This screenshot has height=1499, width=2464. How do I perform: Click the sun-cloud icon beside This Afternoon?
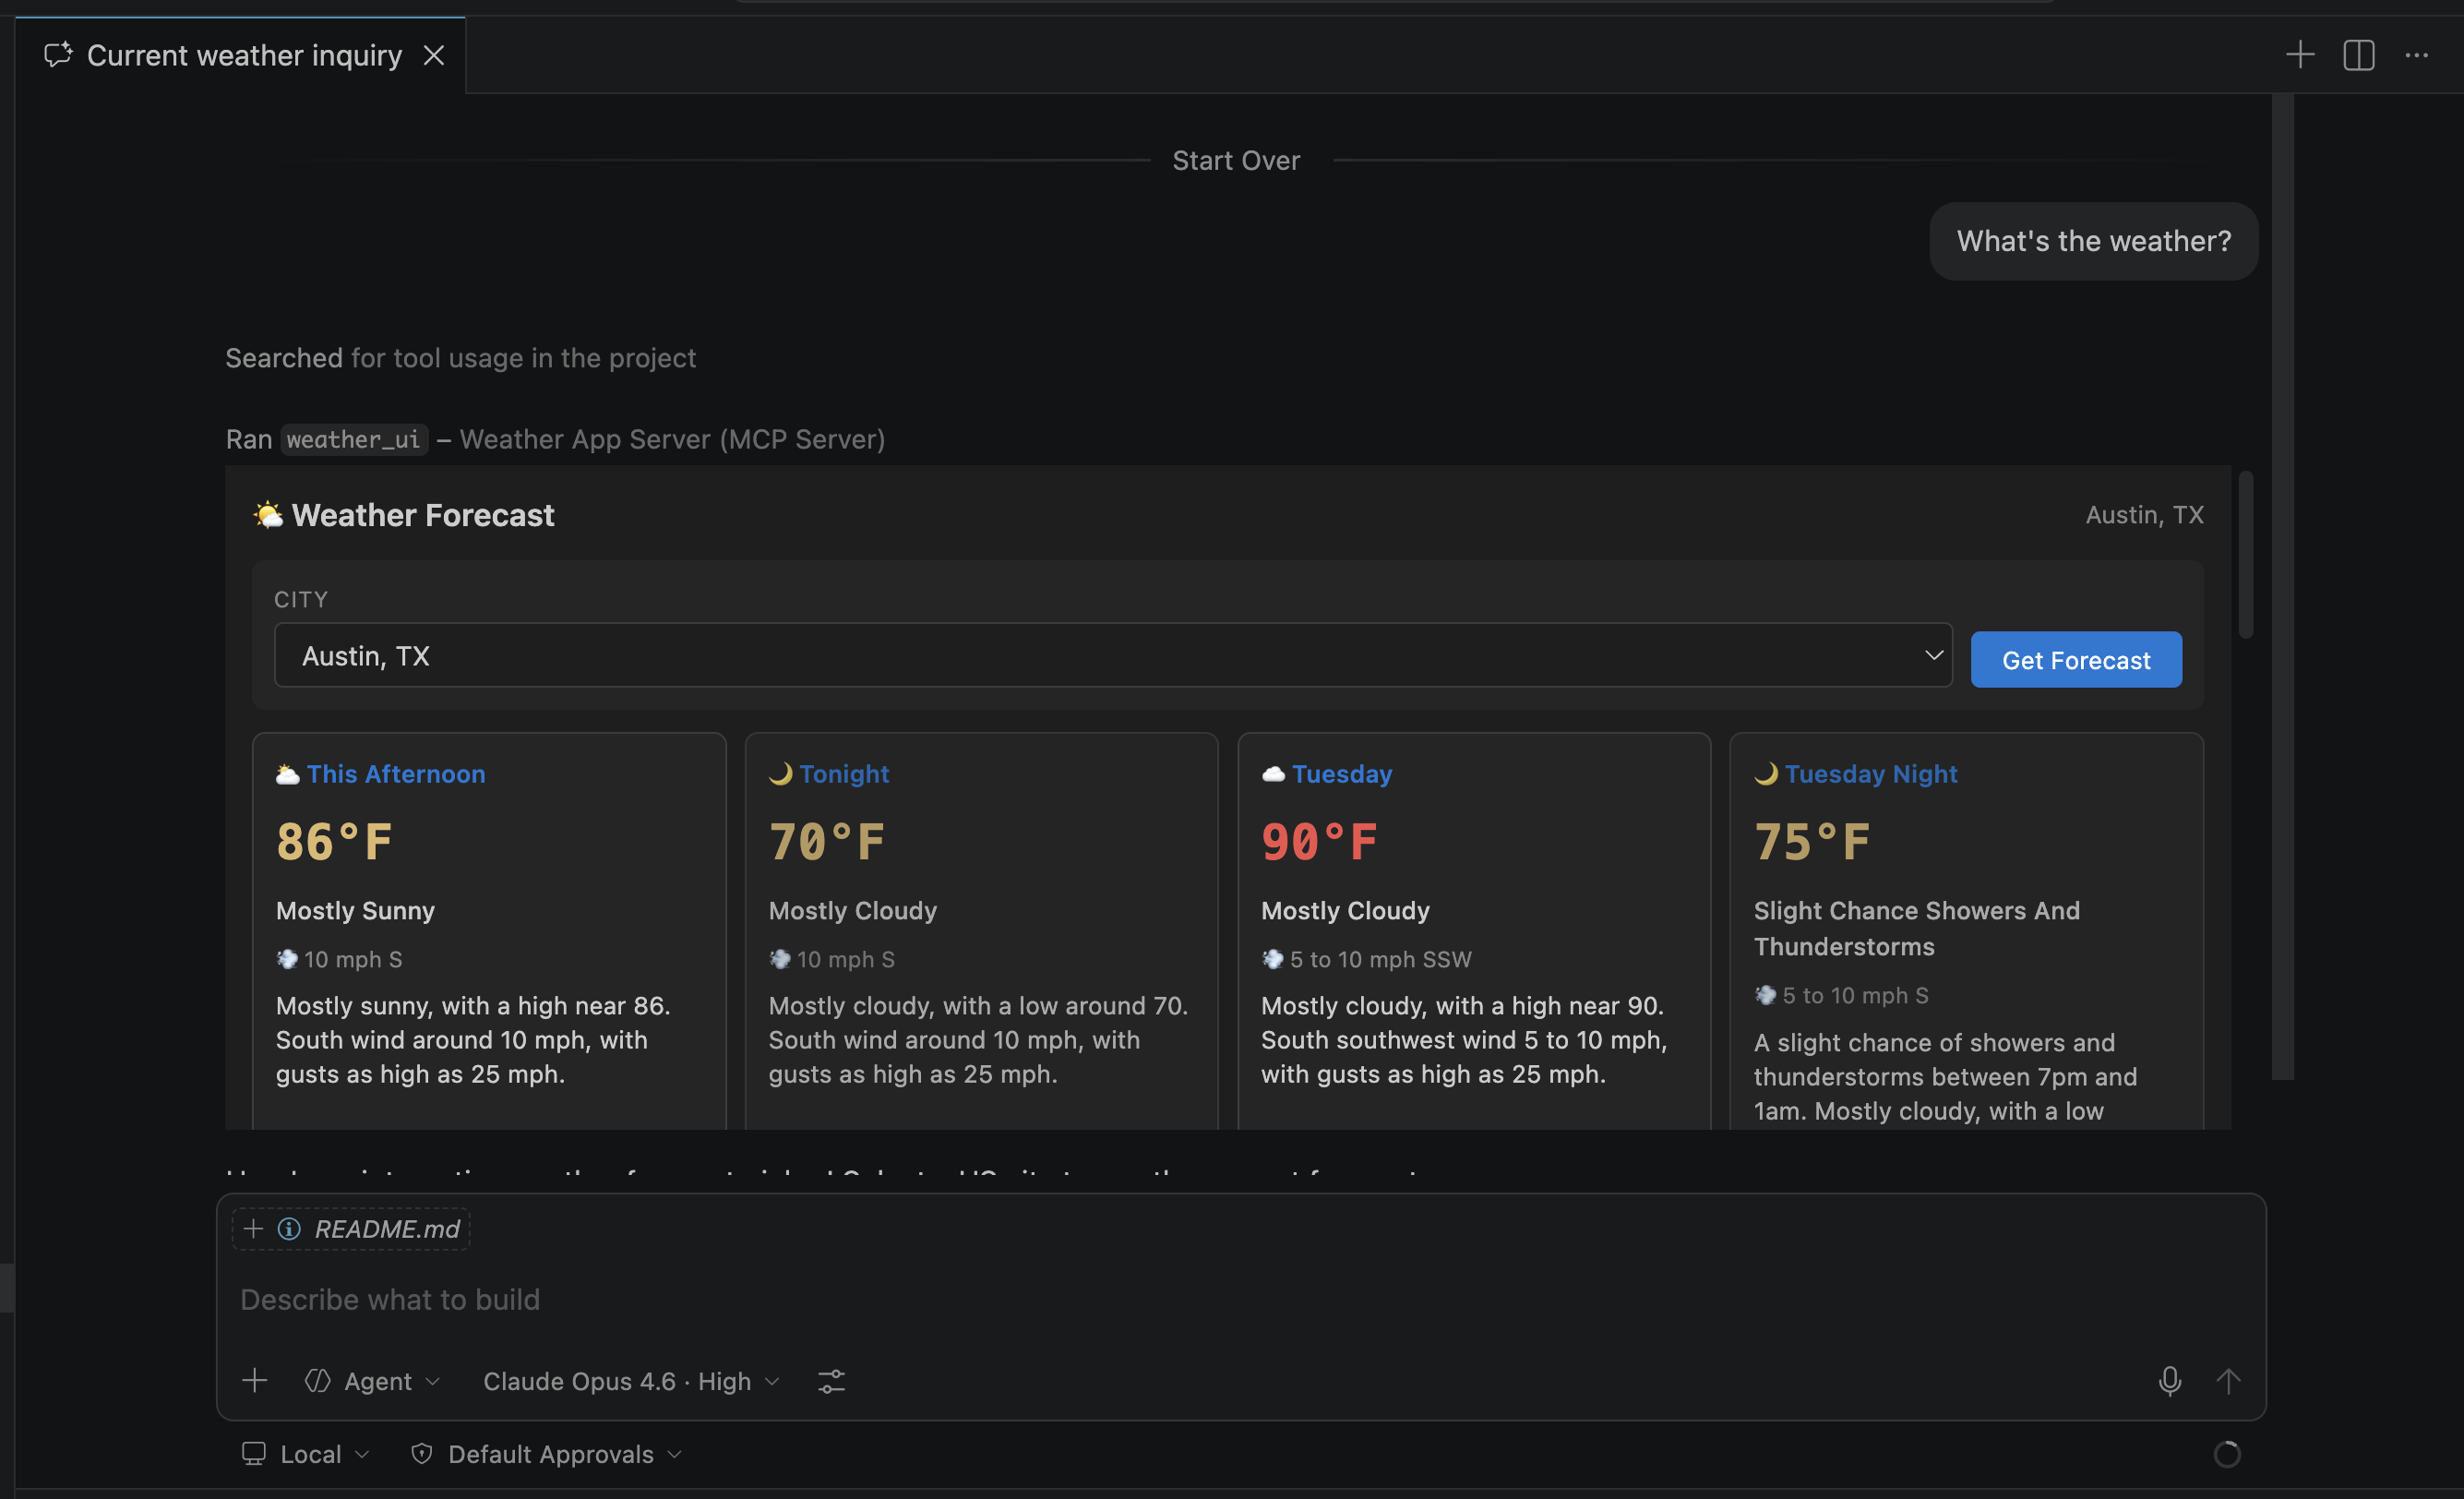pos(287,774)
